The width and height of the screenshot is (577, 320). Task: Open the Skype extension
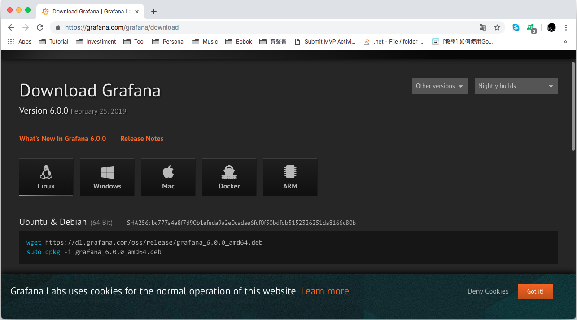tap(516, 27)
